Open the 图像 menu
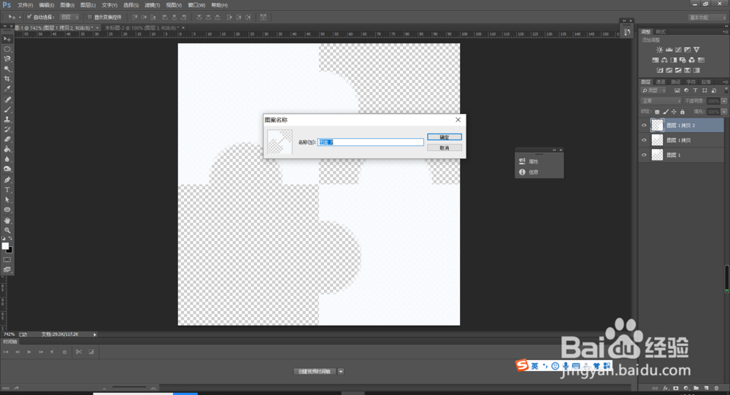The height and width of the screenshot is (395, 730). (67, 5)
